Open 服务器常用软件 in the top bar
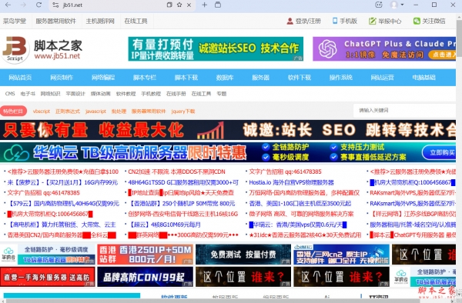This screenshot has width=462, height=303. [55, 21]
